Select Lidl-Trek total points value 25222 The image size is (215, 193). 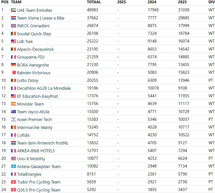point(93,41)
